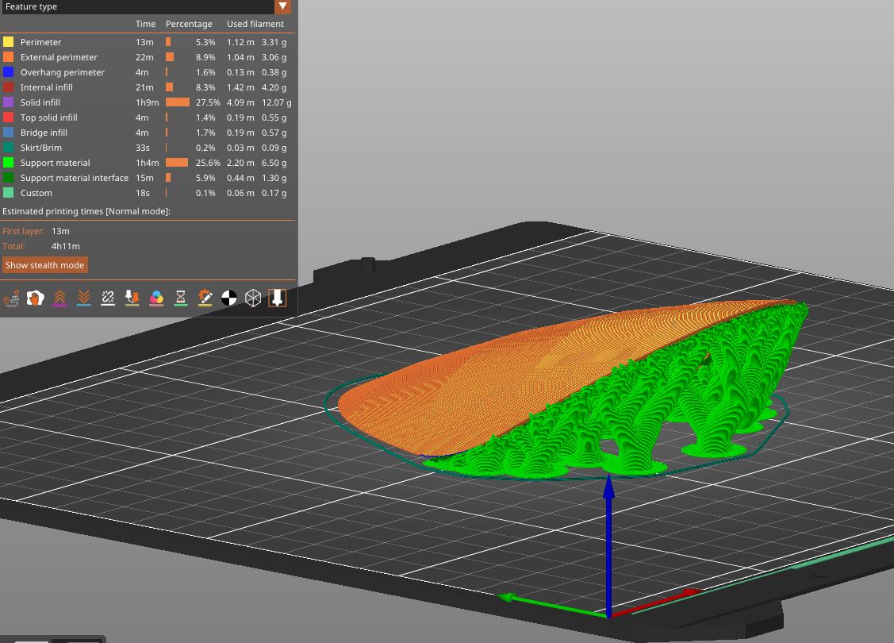894x643 pixels.
Task: Toggle tool changes icon
Action: coord(132,298)
